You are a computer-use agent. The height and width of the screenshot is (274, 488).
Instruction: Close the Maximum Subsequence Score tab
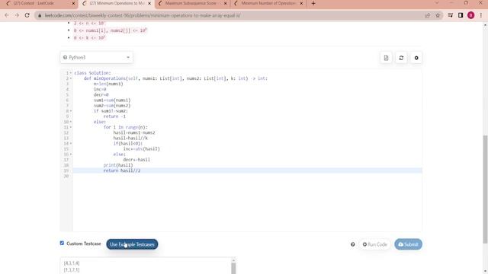[x=226, y=3]
